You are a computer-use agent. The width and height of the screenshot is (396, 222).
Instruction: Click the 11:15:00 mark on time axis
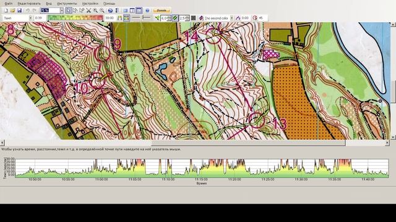pyautogui.click(x=201, y=179)
